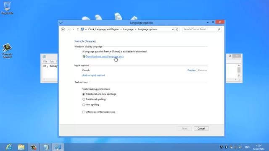Viewport: 269px width, 151px height.
Task: Click the ENG input language indicator
Action: (x=247, y=147)
